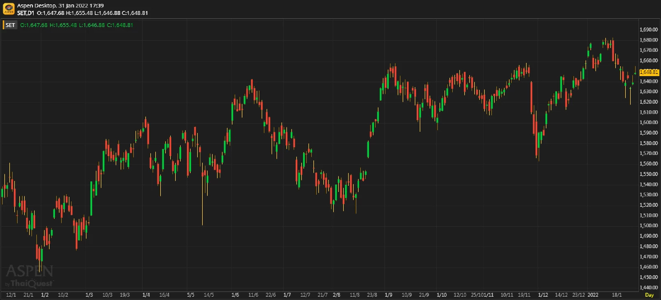Click the 1/7 date axis label

[286, 295]
